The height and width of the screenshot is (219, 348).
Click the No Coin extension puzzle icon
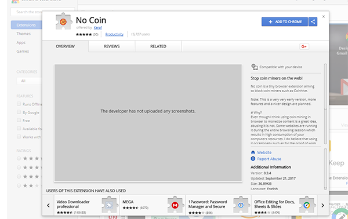[63, 21]
